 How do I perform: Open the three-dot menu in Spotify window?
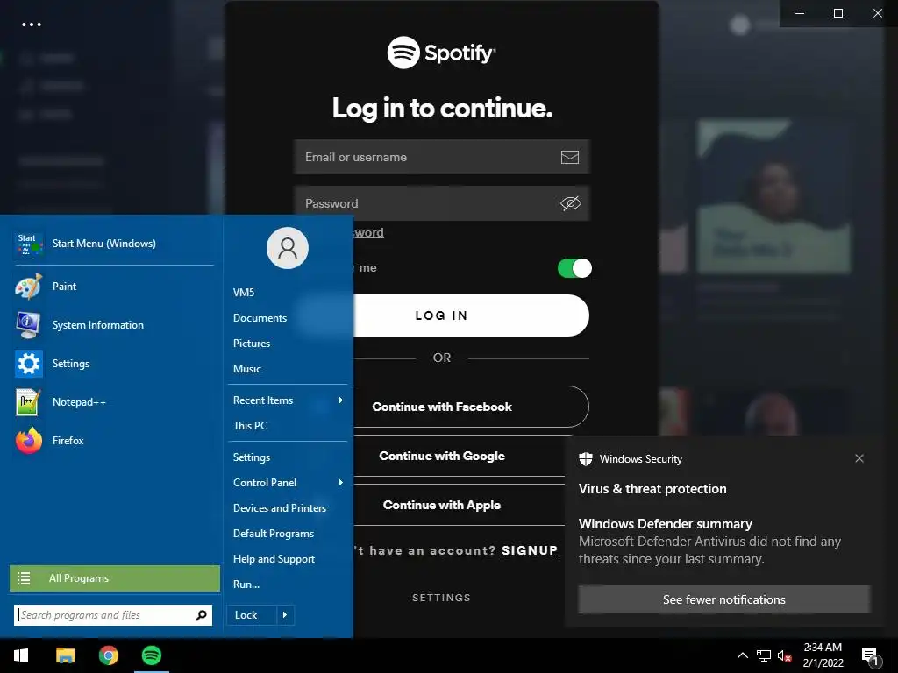tap(32, 25)
